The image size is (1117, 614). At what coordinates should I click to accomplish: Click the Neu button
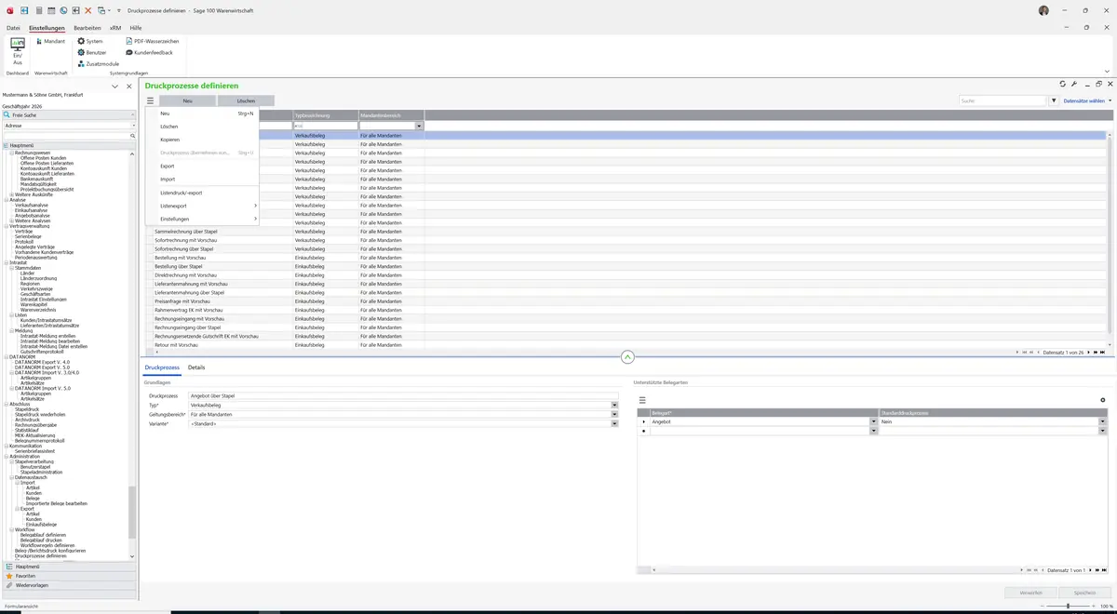(187, 100)
